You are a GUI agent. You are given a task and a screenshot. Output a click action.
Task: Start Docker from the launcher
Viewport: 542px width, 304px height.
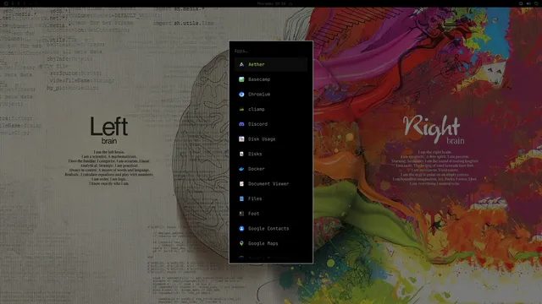pyautogui.click(x=271, y=169)
